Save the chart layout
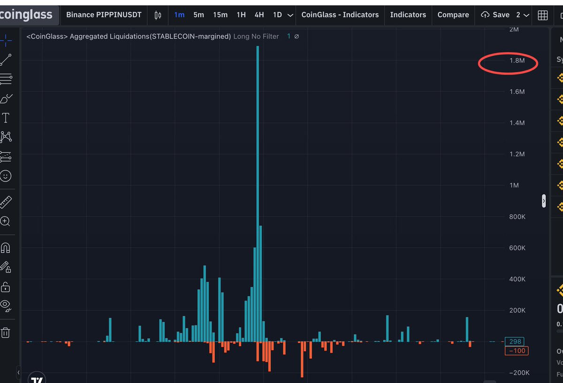The image size is (563, 383). click(x=495, y=15)
